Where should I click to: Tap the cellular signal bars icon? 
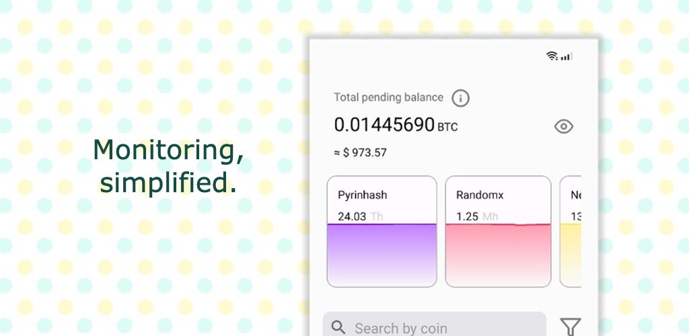(567, 56)
